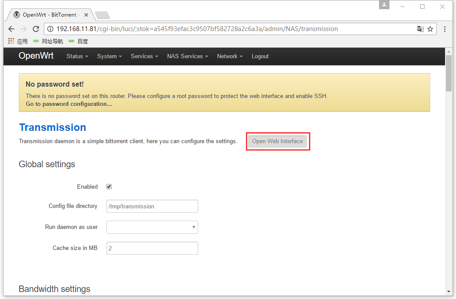Open a new tab with the tab button
The image size is (456, 299).
(x=102, y=15)
